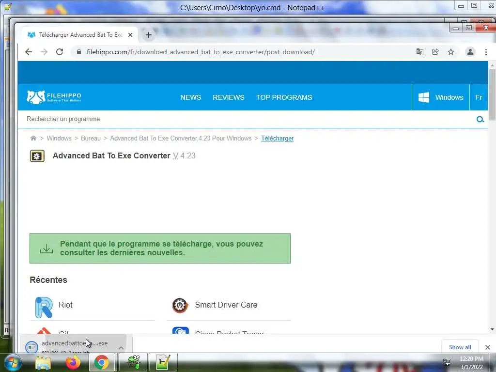Open Chrome's three-dot menu
Screen dimensions: 496x372
(x=486, y=52)
